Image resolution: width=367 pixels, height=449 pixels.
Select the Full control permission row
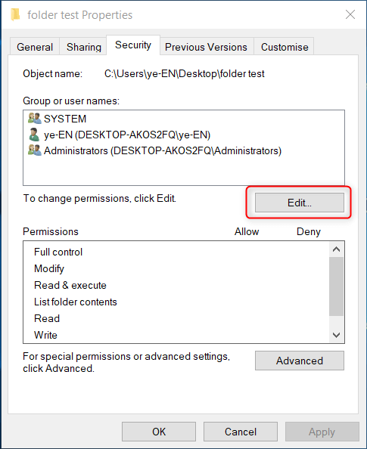tap(176, 252)
